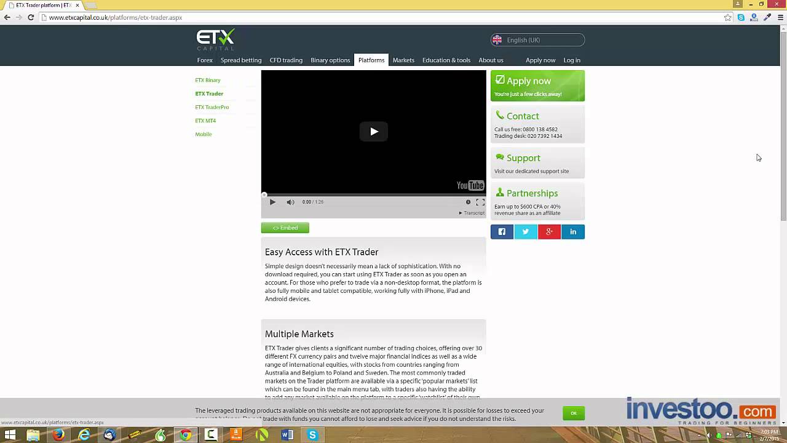The image size is (787, 443).
Task: Open the About us menu
Action: pyautogui.click(x=491, y=60)
